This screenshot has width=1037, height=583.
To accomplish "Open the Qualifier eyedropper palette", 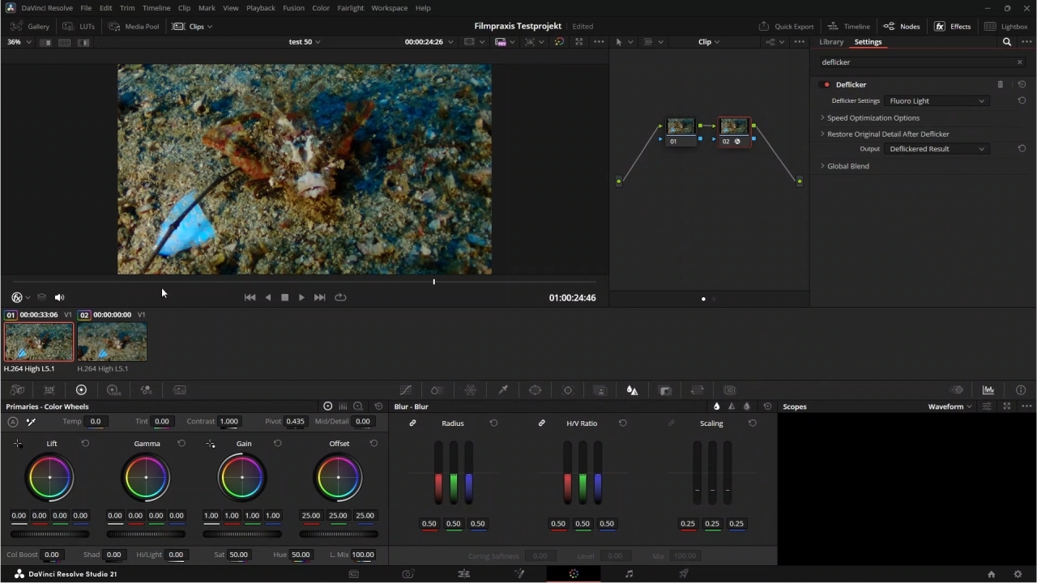I will (503, 390).
